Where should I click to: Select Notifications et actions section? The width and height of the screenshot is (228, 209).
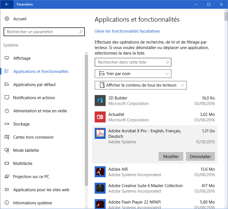pyautogui.click(x=34, y=98)
